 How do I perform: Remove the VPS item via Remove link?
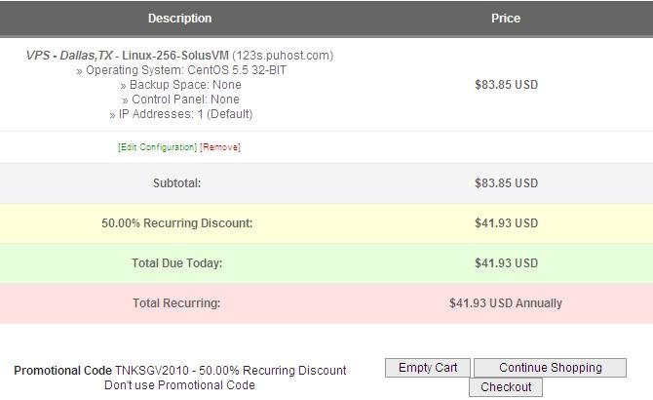tap(220, 147)
